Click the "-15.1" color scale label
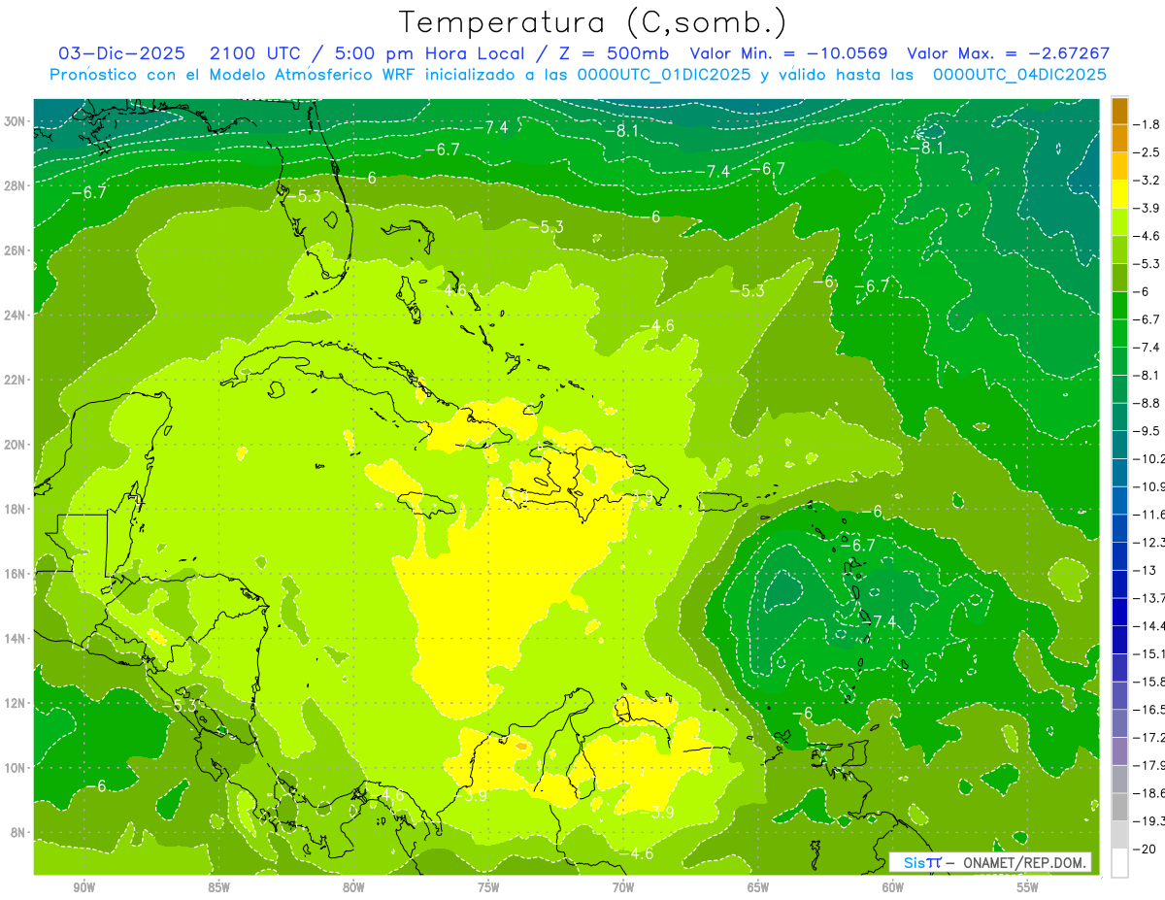This screenshot has width=1165, height=900. click(1148, 652)
